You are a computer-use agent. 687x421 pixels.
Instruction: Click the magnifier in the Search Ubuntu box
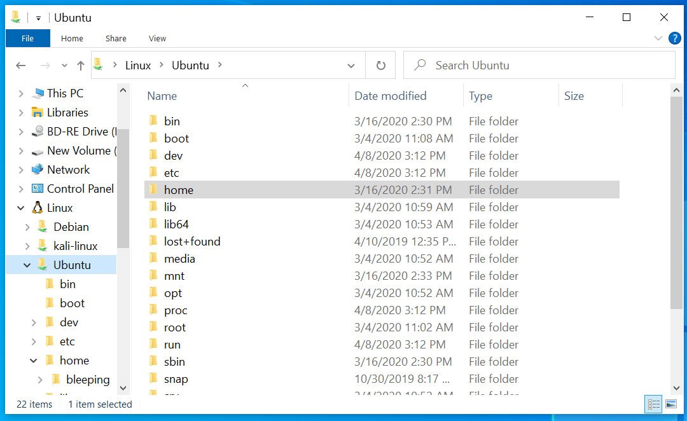pos(420,65)
